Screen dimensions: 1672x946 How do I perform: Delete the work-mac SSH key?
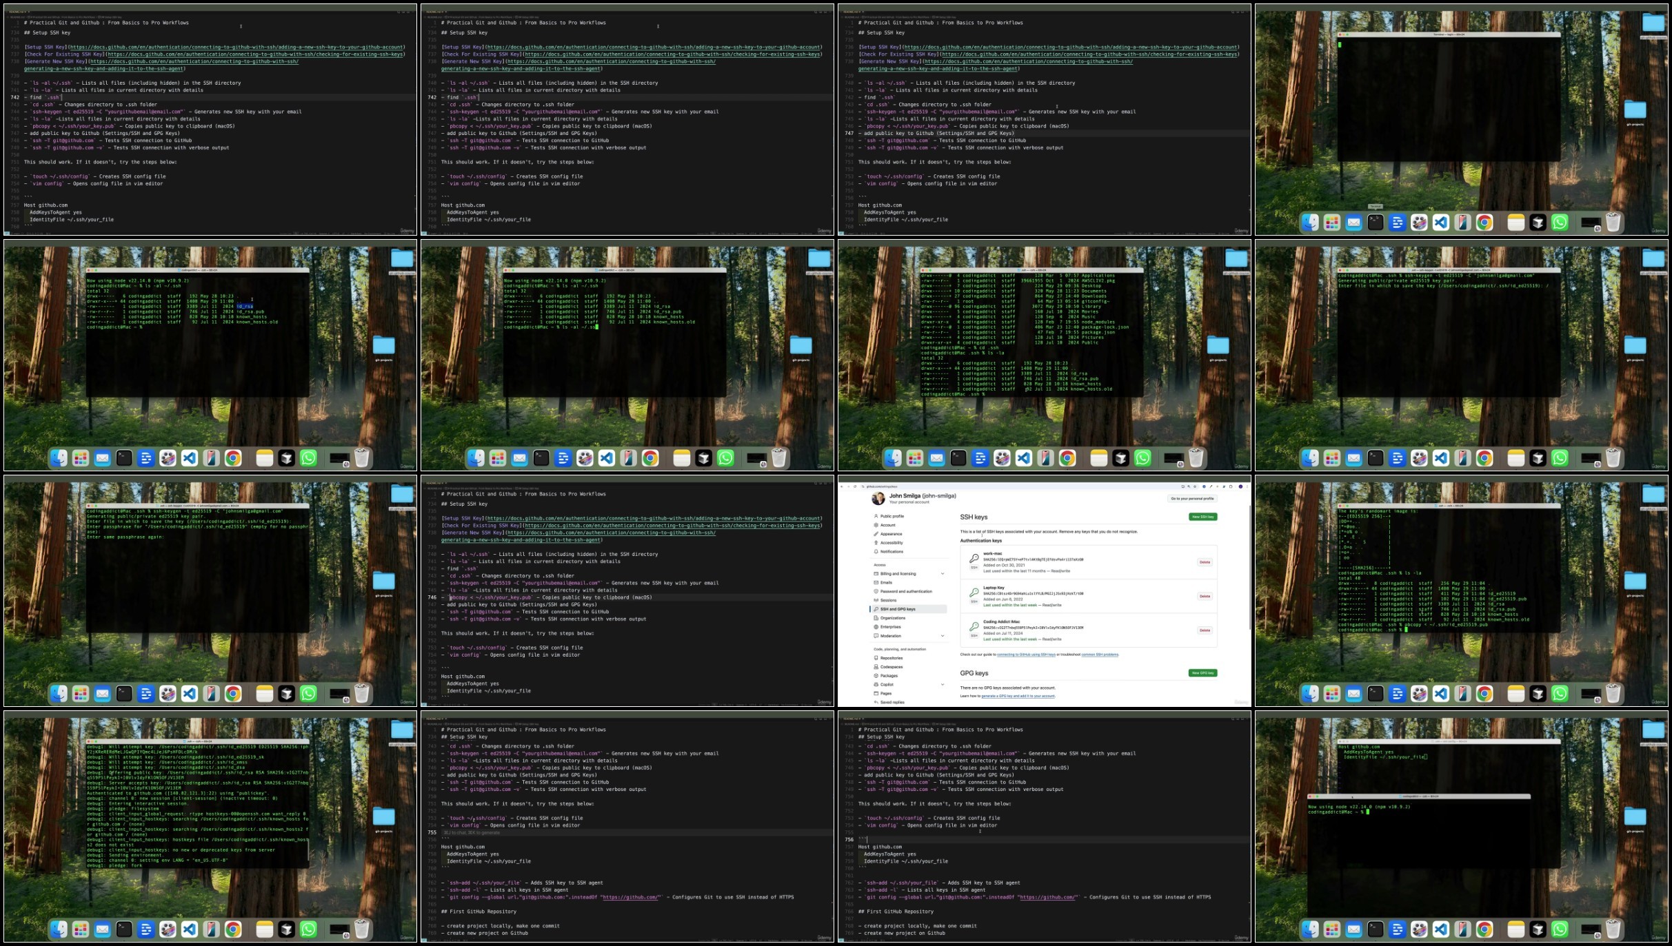click(1205, 562)
